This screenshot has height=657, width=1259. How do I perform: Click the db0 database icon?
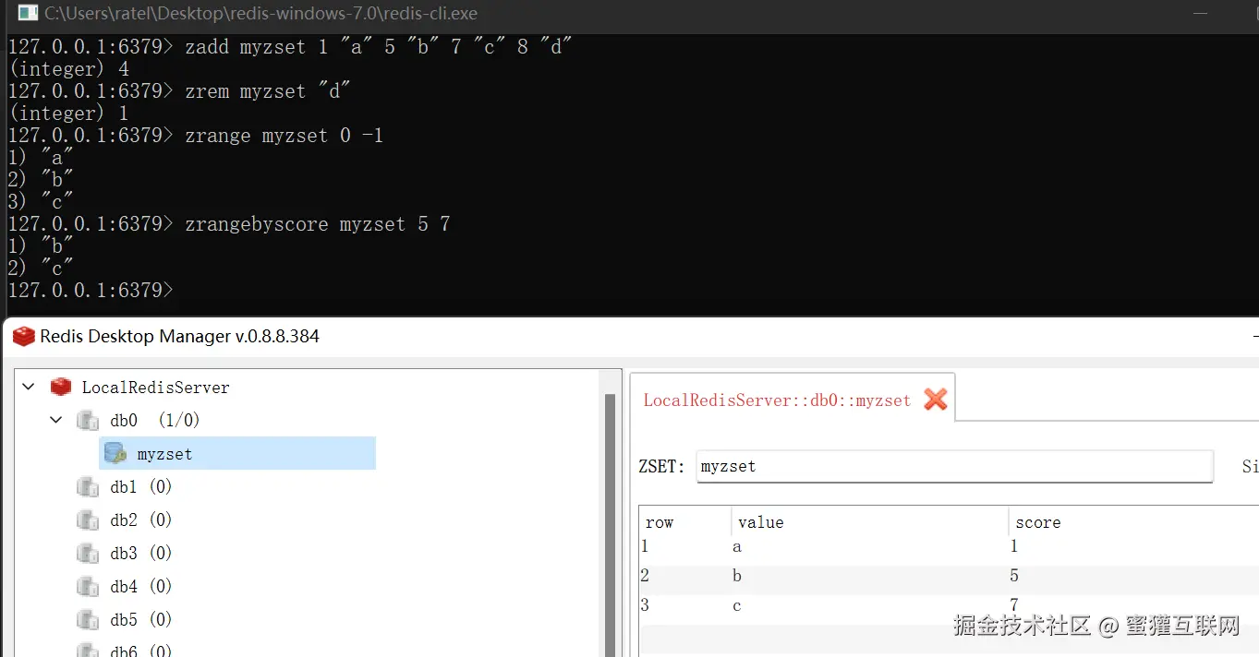click(x=88, y=421)
